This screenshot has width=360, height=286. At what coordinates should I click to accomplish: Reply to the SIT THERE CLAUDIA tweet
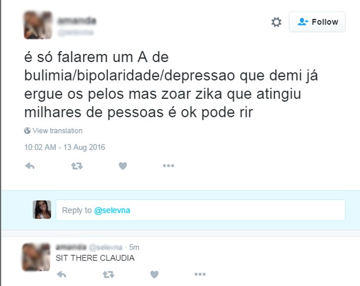[62, 274]
